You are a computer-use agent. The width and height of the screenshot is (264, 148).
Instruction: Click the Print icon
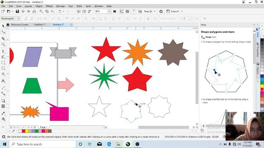click(x=34, y=12)
